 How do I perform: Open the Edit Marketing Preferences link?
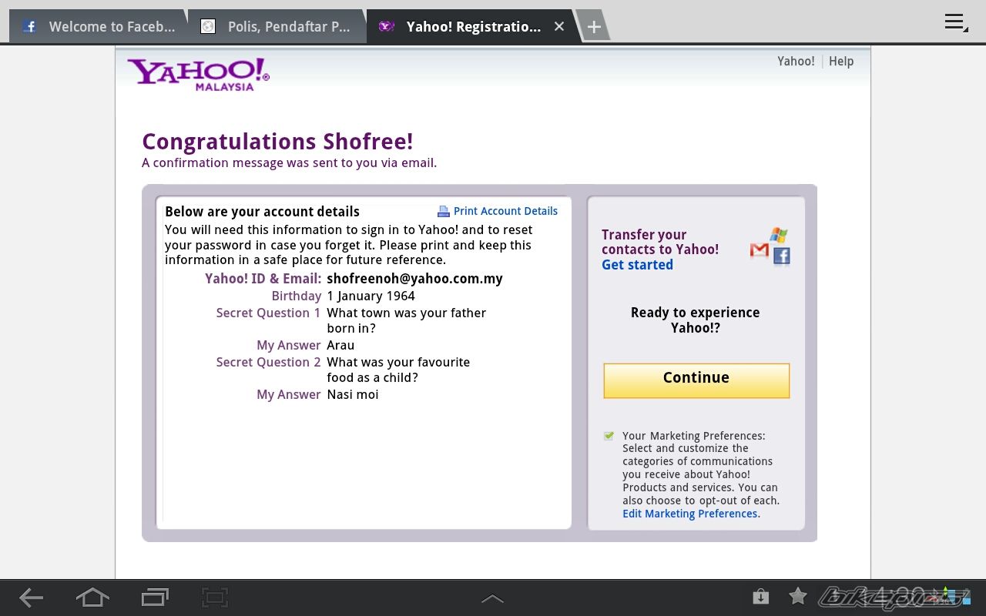click(x=689, y=514)
